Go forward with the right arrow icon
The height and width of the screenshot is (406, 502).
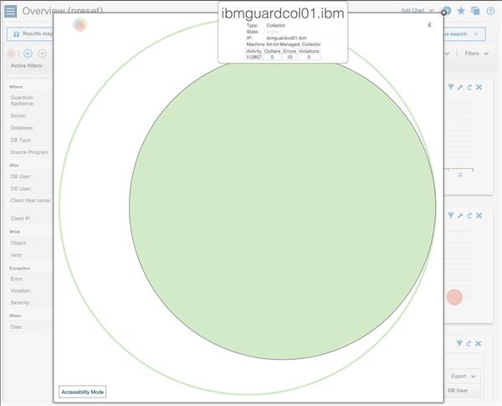click(x=42, y=54)
